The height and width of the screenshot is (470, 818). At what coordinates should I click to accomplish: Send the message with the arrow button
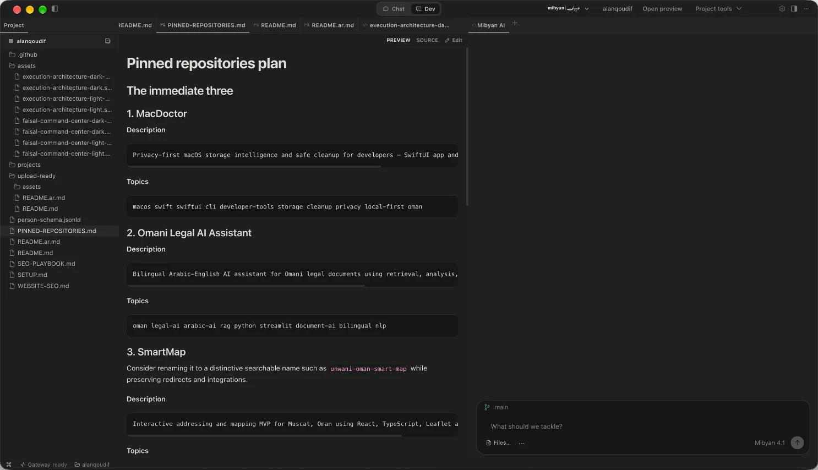point(797,442)
